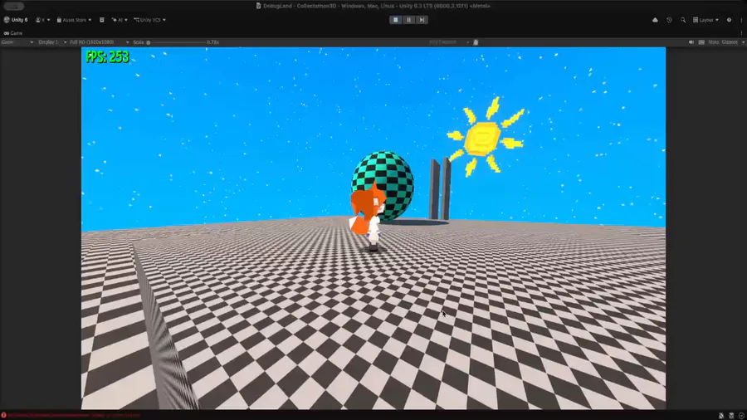The image size is (747, 420).
Task: Click auto-generate lighting status icon
Action: (x=741, y=416)
